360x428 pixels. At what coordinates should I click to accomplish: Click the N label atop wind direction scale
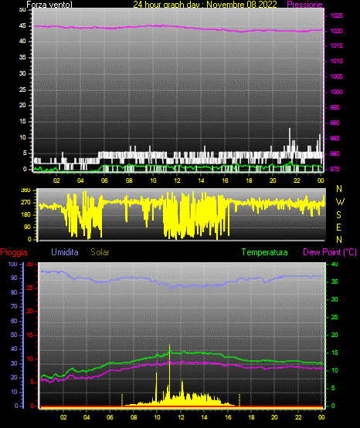click(339, 189)
